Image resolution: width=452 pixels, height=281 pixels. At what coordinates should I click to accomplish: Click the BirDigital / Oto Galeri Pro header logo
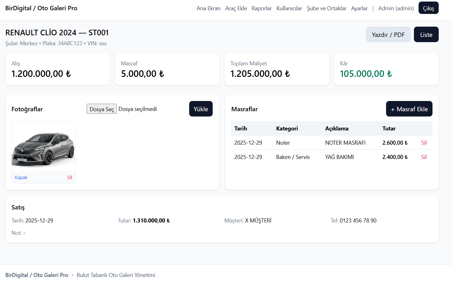[x=41, y=8]
